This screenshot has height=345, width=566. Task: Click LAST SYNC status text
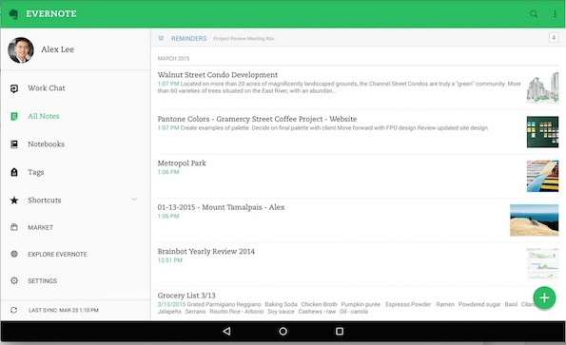(64, 310)
